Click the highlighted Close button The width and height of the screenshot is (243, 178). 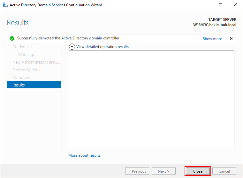tap(198, 171)
